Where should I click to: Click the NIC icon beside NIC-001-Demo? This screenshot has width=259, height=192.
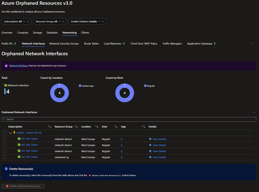[x=19, y=139]
